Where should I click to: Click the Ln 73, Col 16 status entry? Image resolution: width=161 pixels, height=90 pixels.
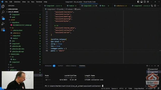105,88
